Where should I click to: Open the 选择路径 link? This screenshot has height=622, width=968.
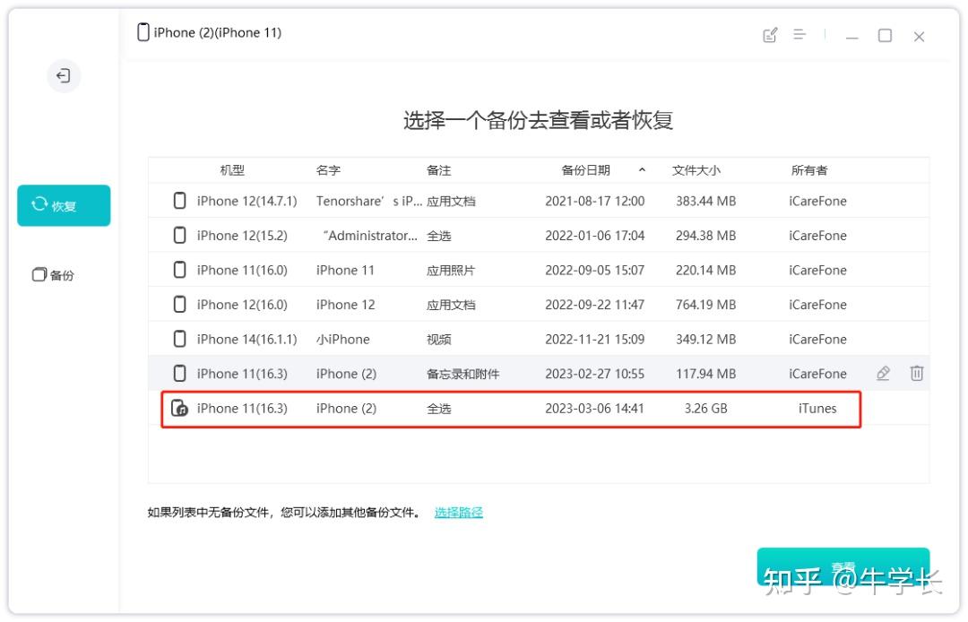pyautogui.click(x=458, y=511)
